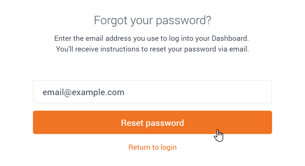Click the "Forgot your password?" heading

tap(152, 20)
